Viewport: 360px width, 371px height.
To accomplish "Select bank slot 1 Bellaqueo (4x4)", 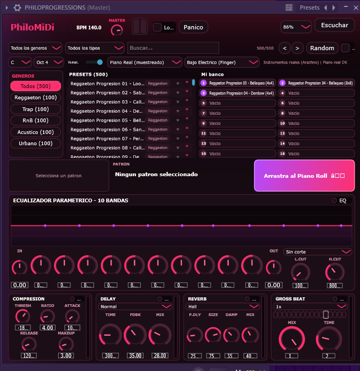I will [237, 83].
